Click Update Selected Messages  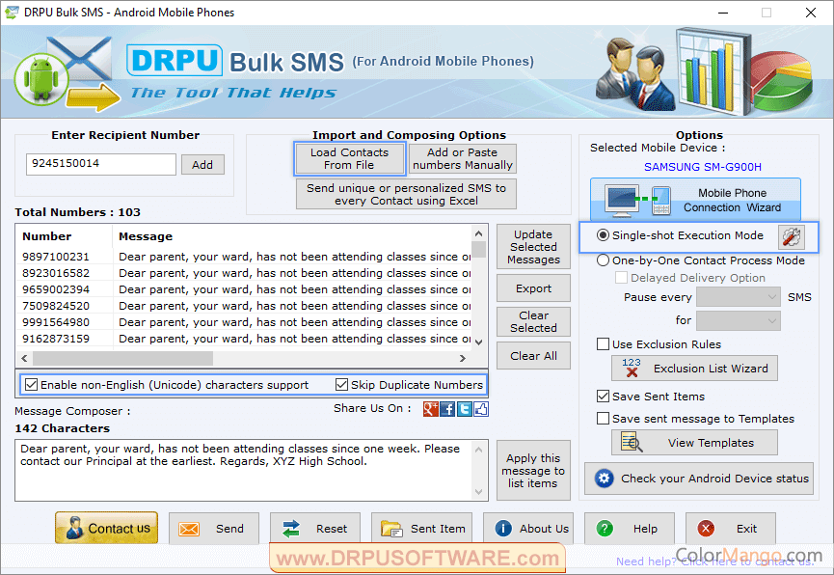[533, 247]
